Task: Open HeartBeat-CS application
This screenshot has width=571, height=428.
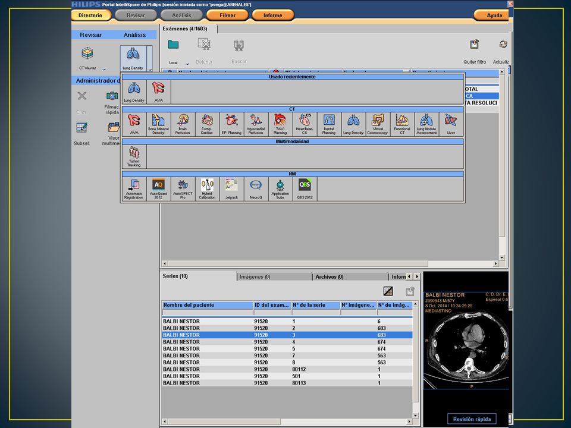Action: (x=305, y=124)
